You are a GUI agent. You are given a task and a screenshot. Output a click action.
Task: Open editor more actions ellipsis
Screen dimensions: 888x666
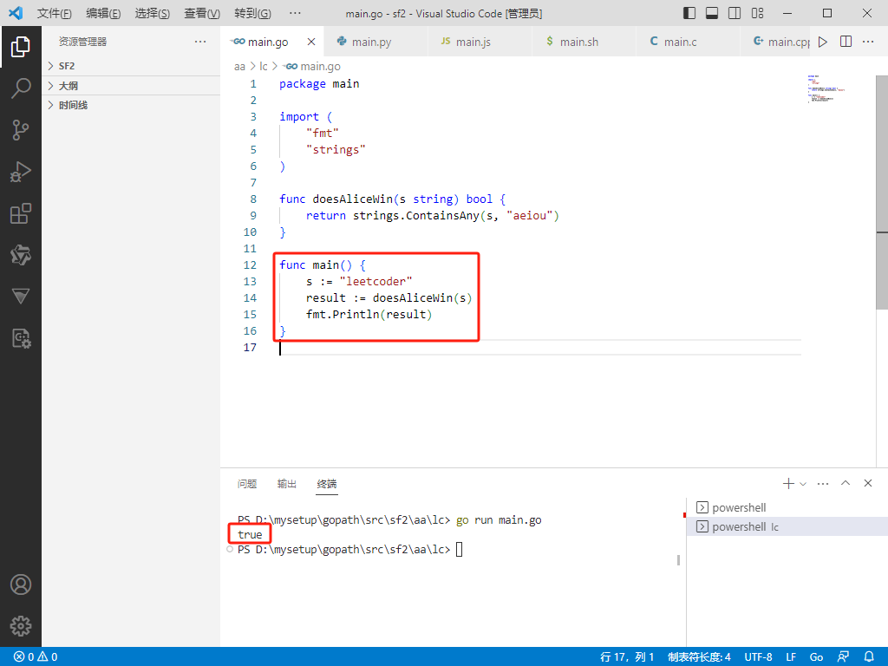[x=868, y=42]
